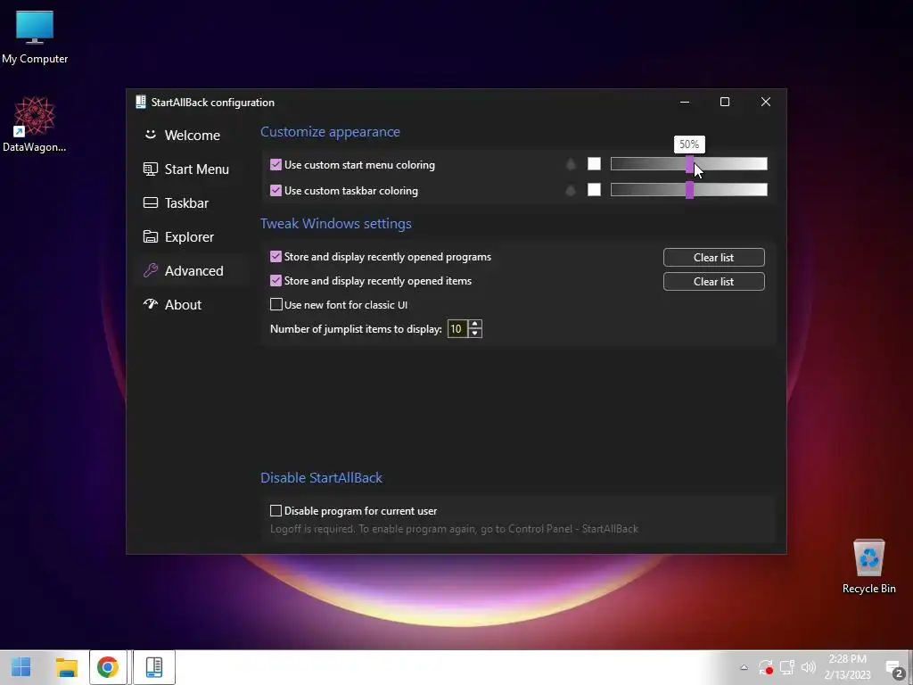This screenshot has width=913, height=685.
Task: Increase jumplist items count with up arrow
Action: tap(475, 325)
